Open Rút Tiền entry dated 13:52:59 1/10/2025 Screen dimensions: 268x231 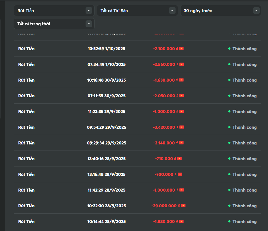pos(26,49)
